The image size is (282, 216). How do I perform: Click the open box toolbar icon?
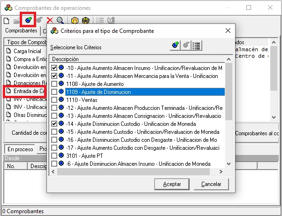coord(85,21)
